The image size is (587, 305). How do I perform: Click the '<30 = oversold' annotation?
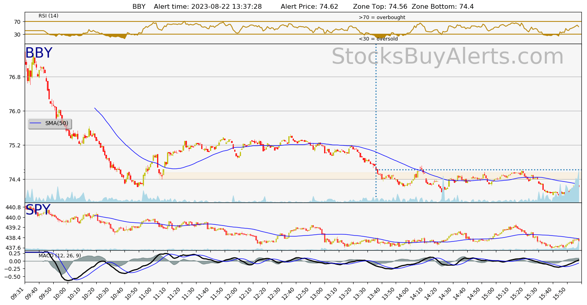(378, 39)
